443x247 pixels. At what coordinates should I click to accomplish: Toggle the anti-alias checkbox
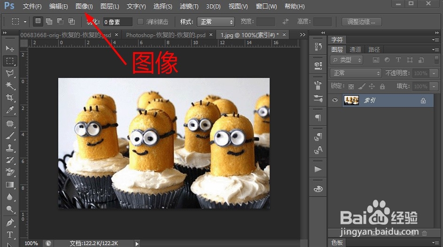[x=140, y=22]
